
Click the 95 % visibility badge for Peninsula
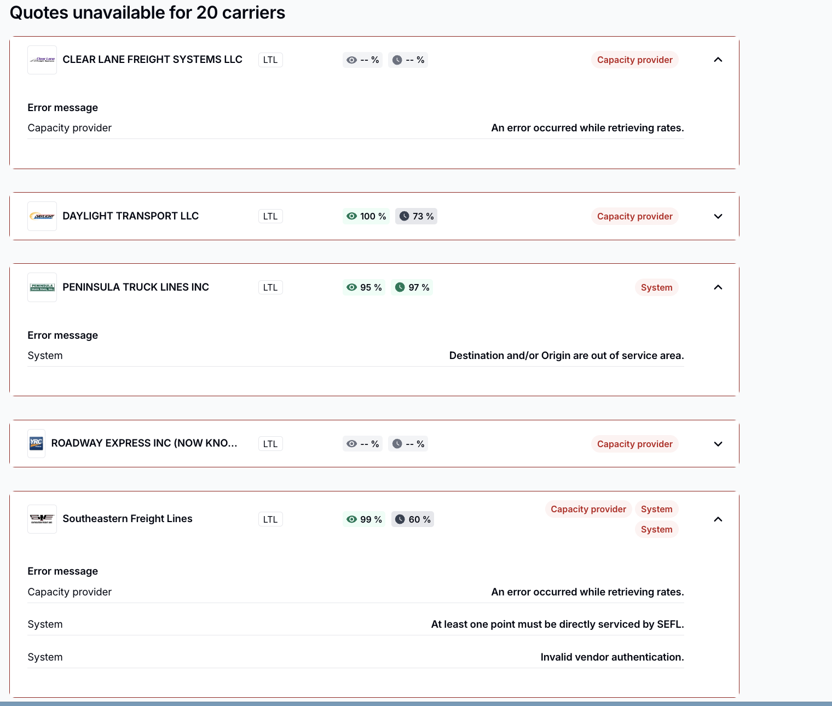[x=364, y=287]
